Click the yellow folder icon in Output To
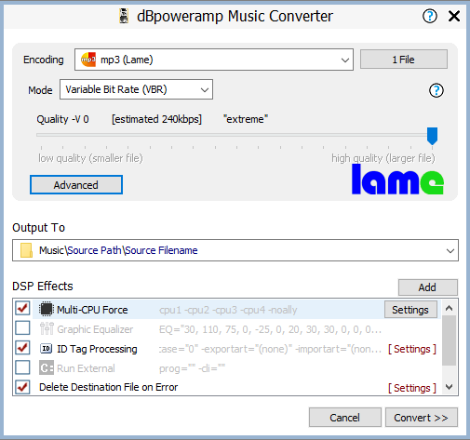Image resolution: width=470 pixels, height=440 pixels. pyautogui.click(x=26, y=250)
